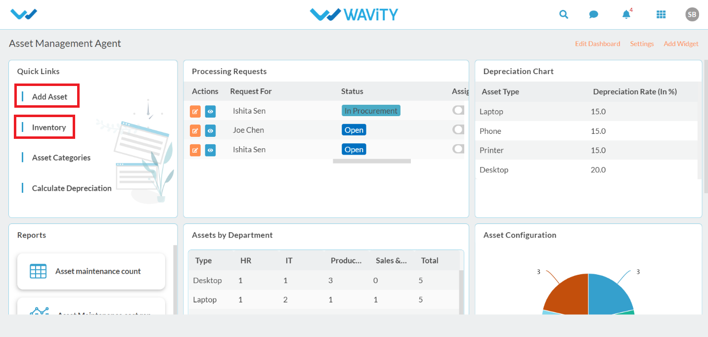Image resolution: width=708 pixels, height=337 pixels.
Task: Click Depreciation Rate (In %) header
Action: 635,92
